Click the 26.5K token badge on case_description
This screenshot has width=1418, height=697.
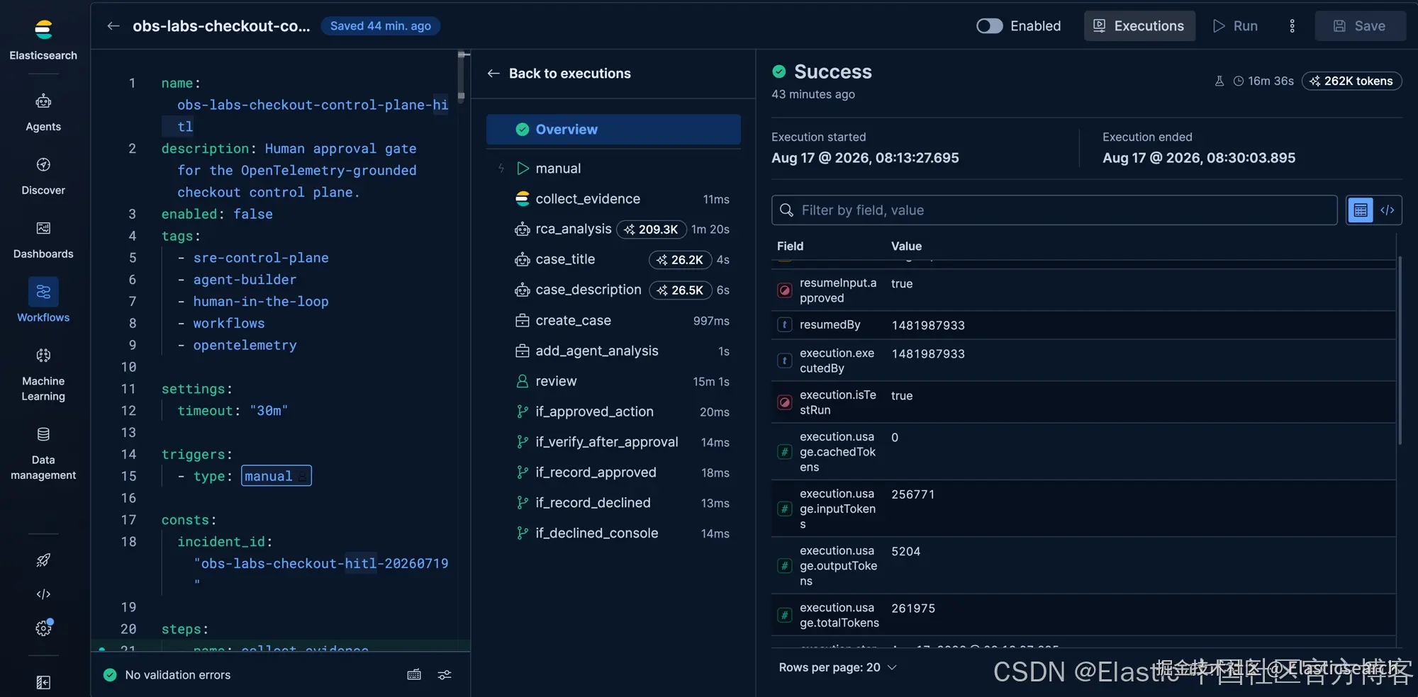coord(681,290)
